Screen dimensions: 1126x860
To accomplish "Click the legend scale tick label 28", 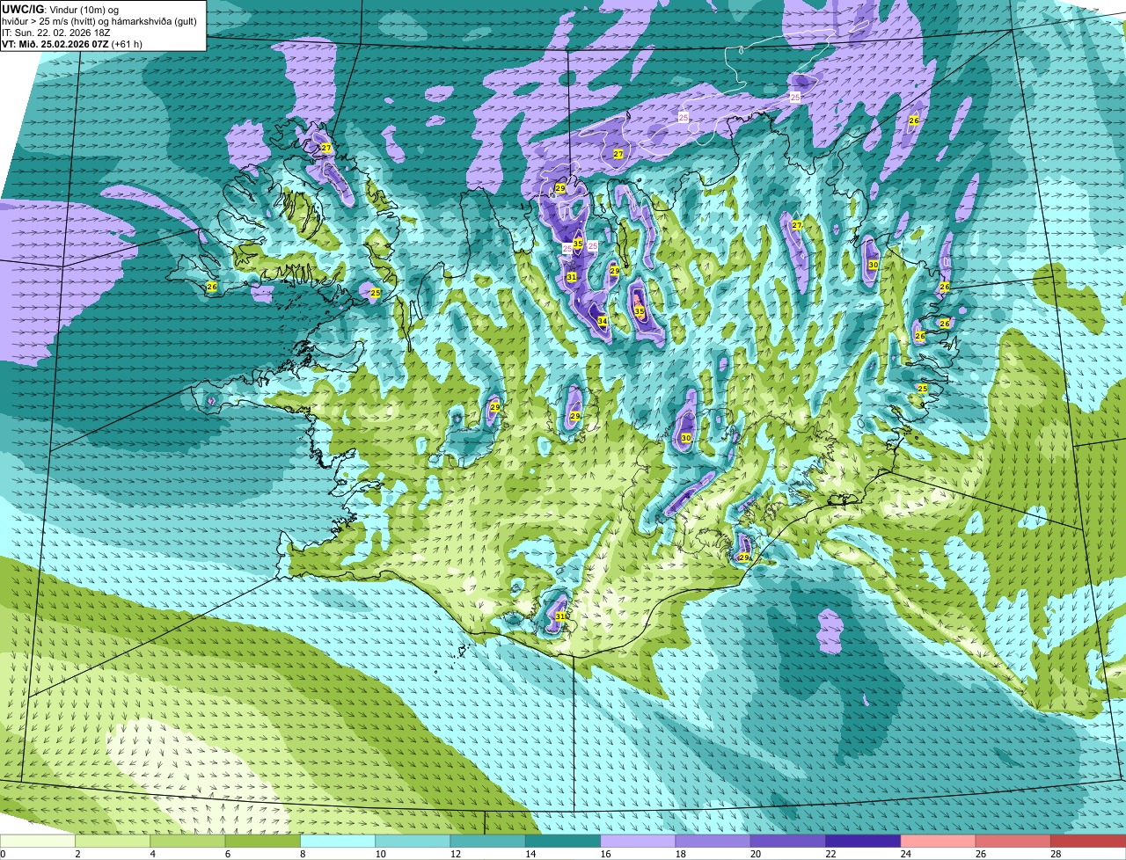I will pyautogui.click(x=1055, y=854).
